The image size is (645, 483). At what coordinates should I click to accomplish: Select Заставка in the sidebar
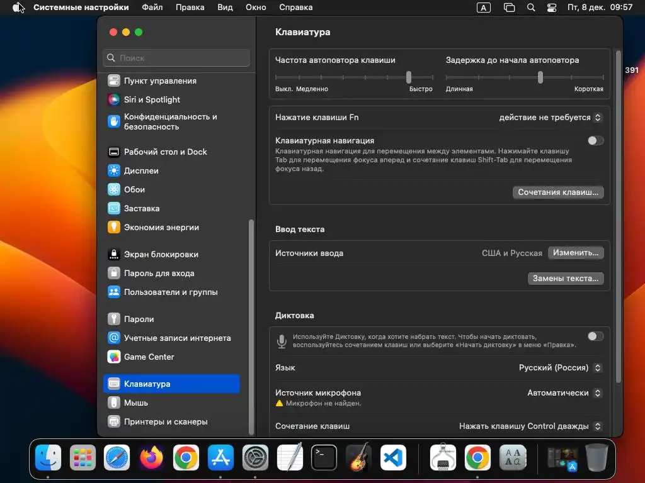coord(171,208)
